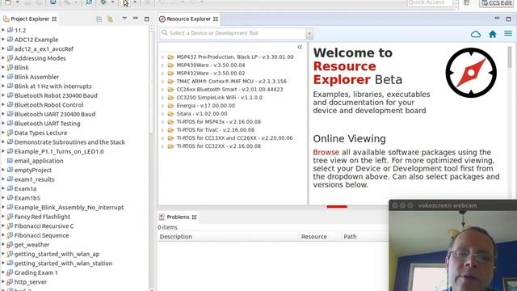Image resolution: width=517 pixels, height=291 pixels.
Task: Select the Fibonacci Recursive C project
Action: click(44, 226)
